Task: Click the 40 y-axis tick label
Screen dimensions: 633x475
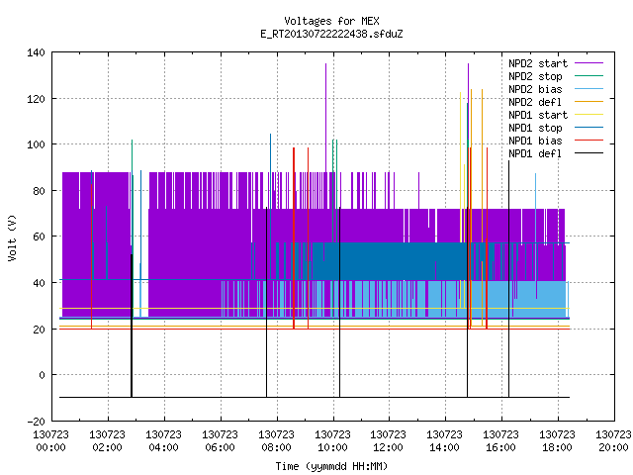Action: click(x=39, y=283)
